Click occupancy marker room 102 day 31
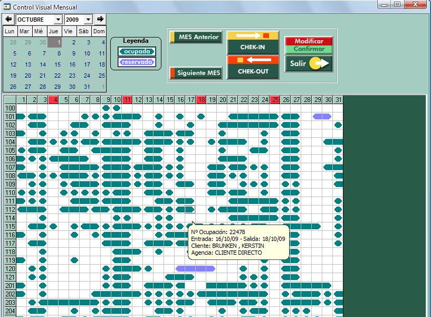This screenshot has height=317, width=431. click(338, 125)
